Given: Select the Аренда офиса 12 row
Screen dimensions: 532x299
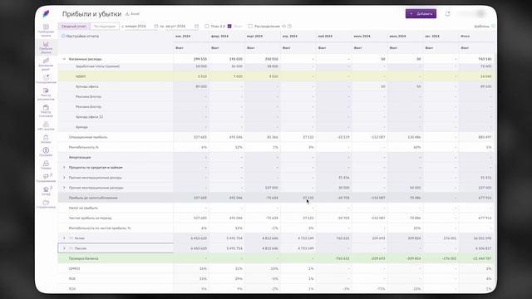Looking at the screenshot, I should (275, 116).
